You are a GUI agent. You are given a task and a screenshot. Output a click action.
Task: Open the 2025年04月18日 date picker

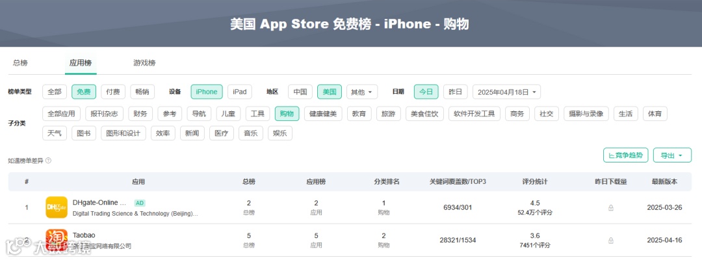(506, 92)
